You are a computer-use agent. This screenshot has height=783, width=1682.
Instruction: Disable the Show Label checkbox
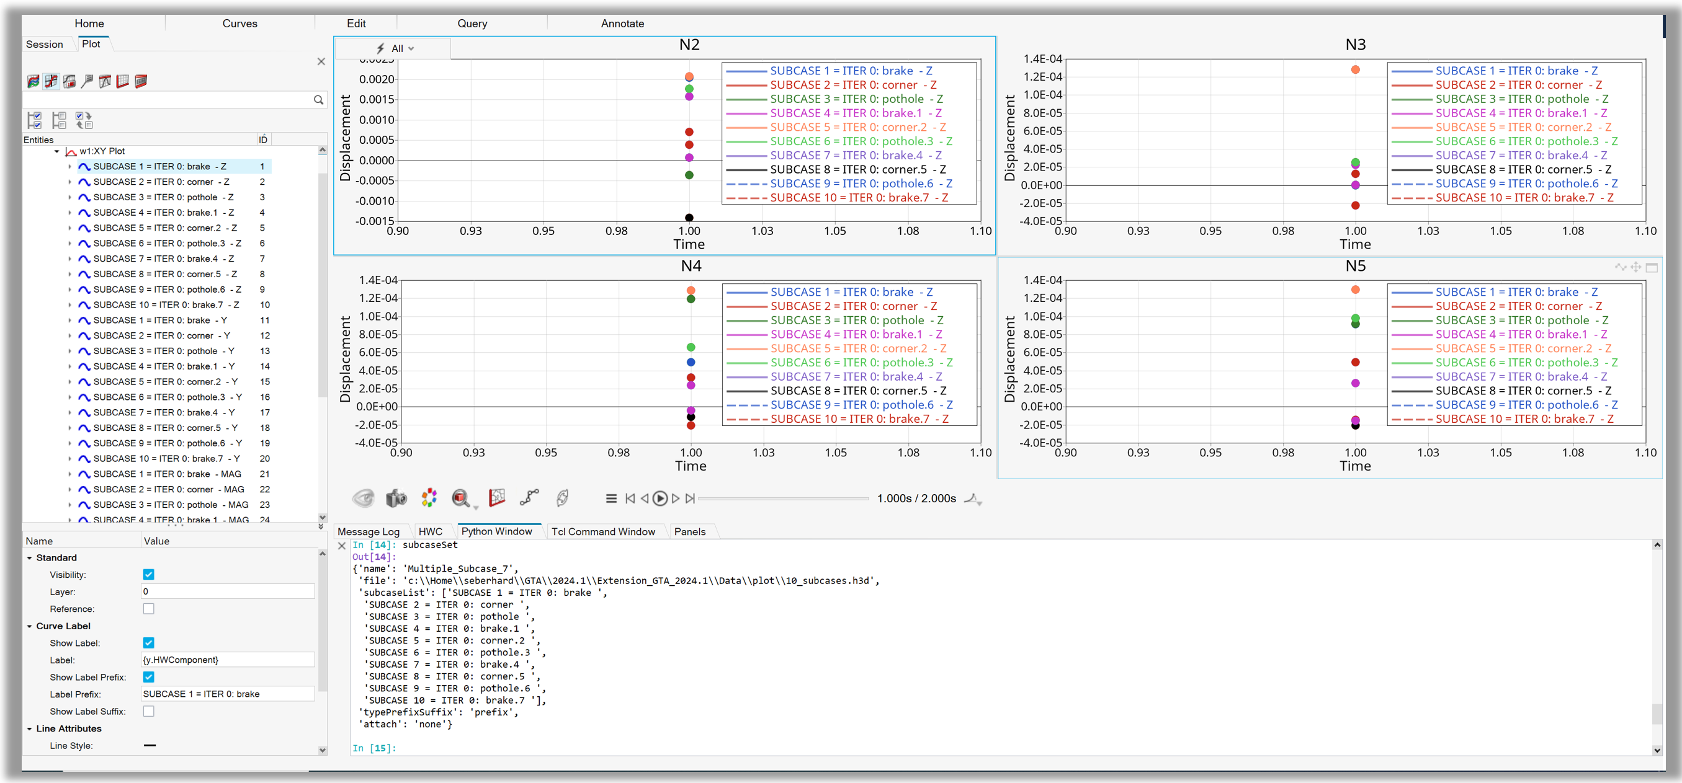coord(149,643)
